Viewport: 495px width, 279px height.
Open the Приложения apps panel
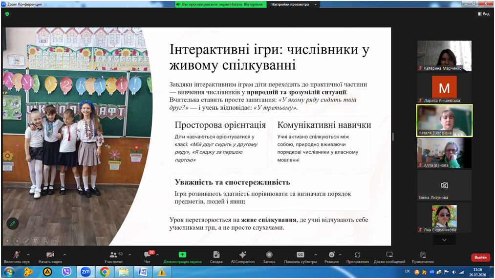(x=358, y=257)
